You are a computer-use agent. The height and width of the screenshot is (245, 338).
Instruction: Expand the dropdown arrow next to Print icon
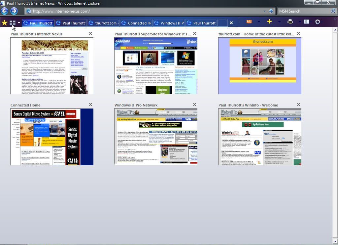point(300,21)
